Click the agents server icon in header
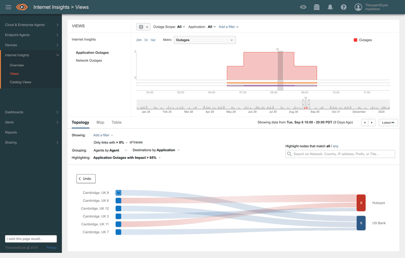The height and width of the screenshot is (258, 405). pyautogui.click(x=317, y=7)
